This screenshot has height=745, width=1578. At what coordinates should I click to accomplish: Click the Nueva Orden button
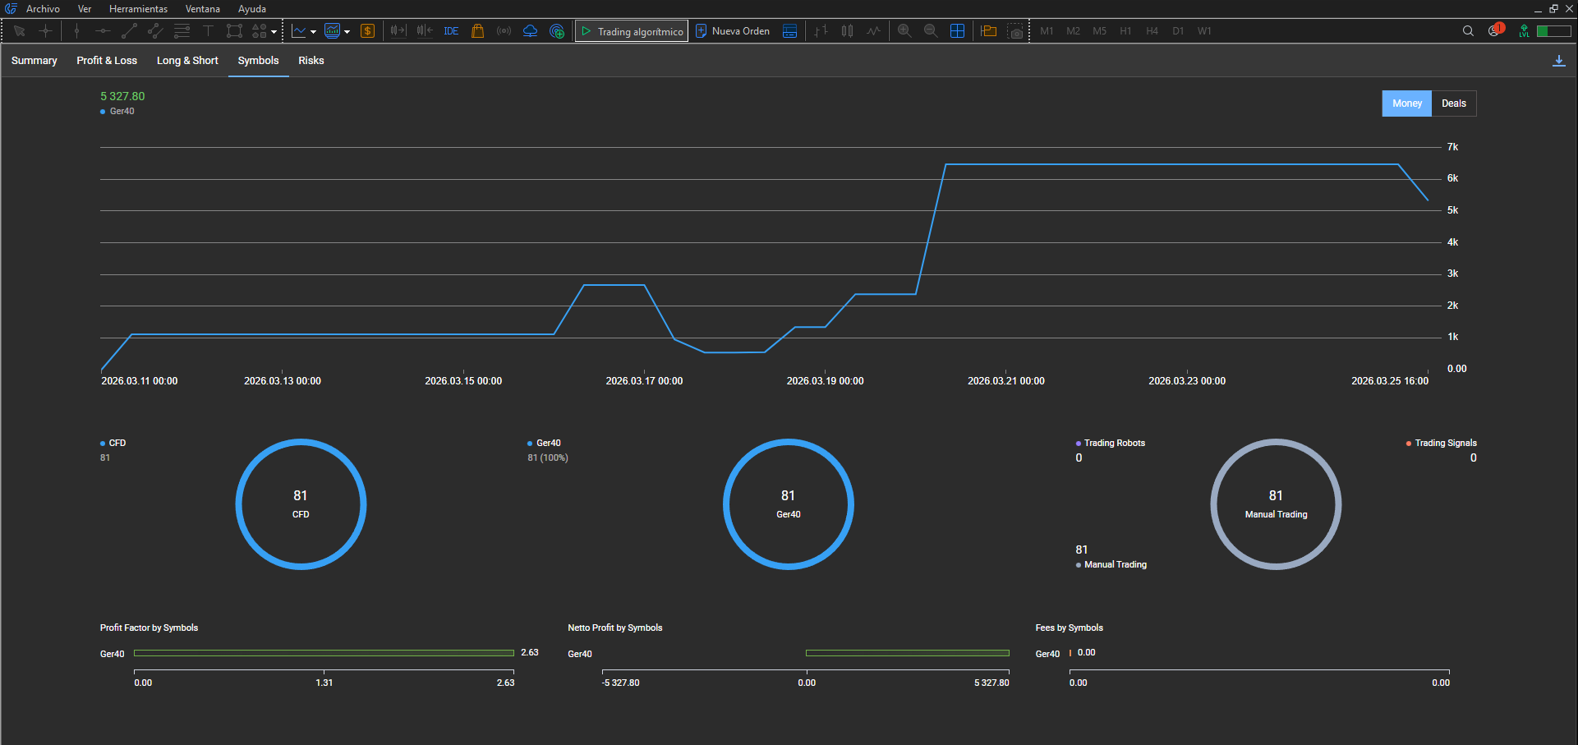click(x=733, y=31)
